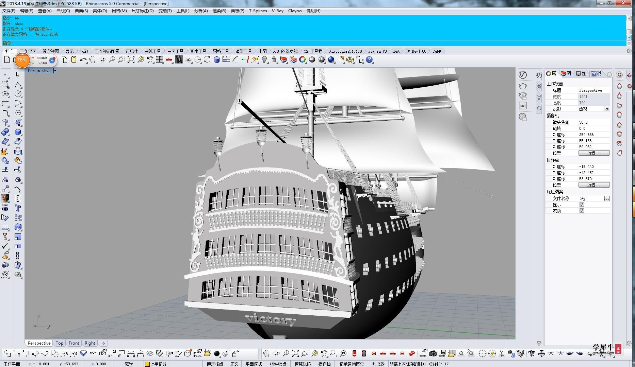
Task: Select the Circle tool in left toolbar
Action: (18, 94)
